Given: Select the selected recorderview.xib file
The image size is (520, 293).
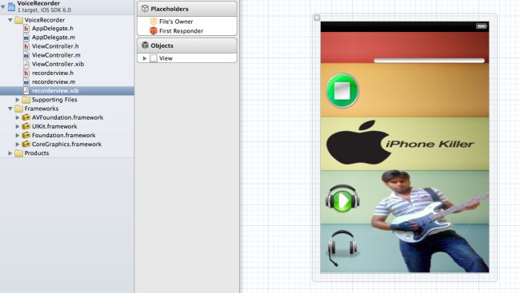Looking at the screenshot, I should pyautogui.click(x=55, y=91).
